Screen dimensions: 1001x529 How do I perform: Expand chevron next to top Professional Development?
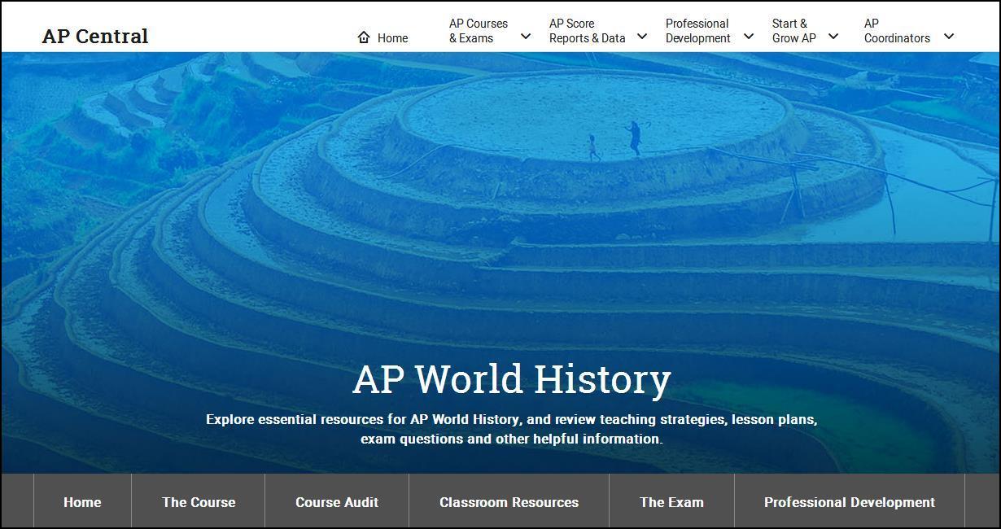749,36
